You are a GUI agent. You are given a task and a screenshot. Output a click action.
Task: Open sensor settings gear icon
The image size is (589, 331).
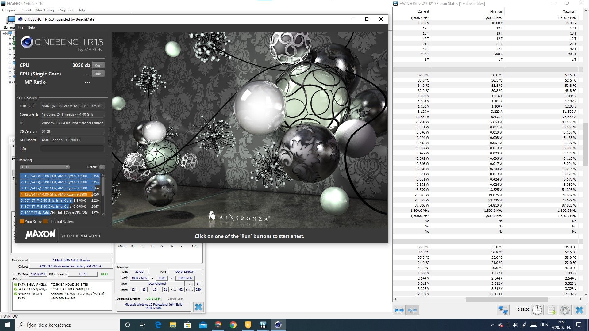click(x=565, y=310)
